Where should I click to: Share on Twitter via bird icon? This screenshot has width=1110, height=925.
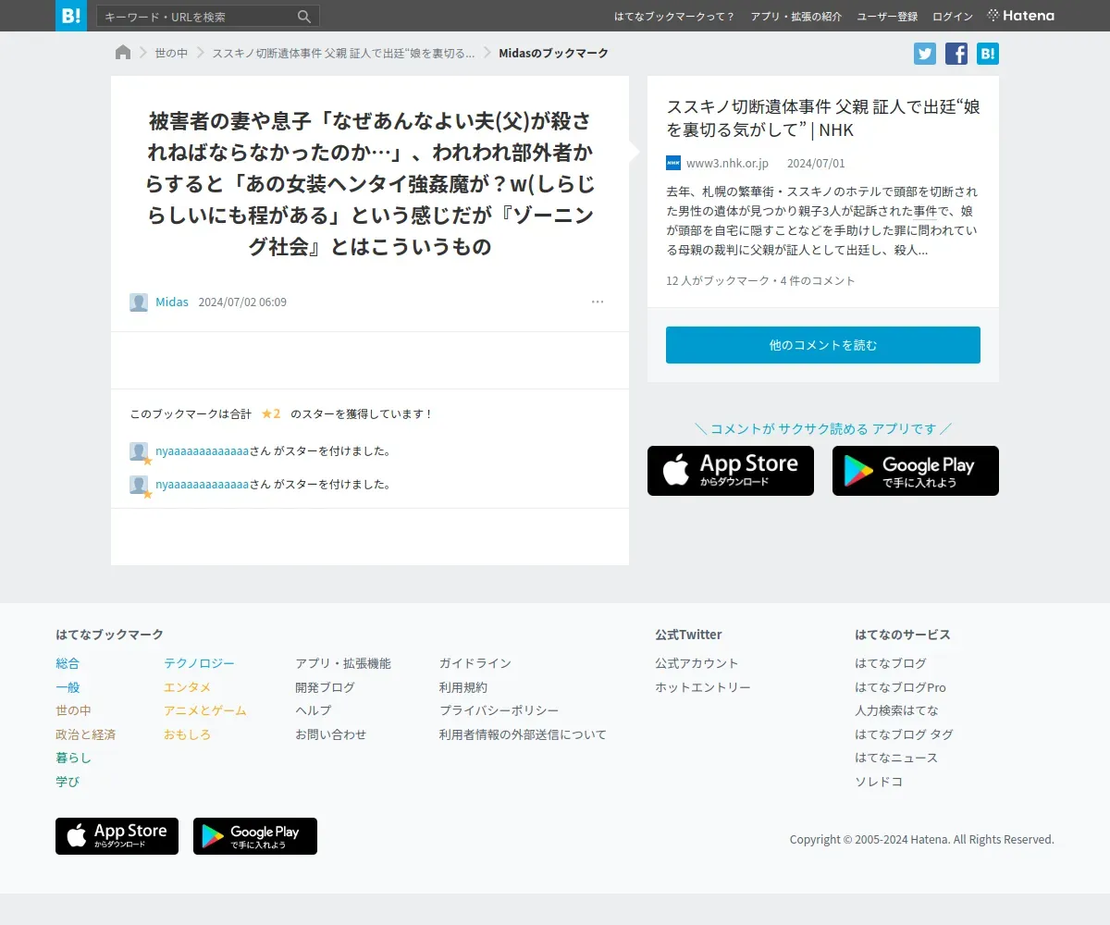click(925, 54)
